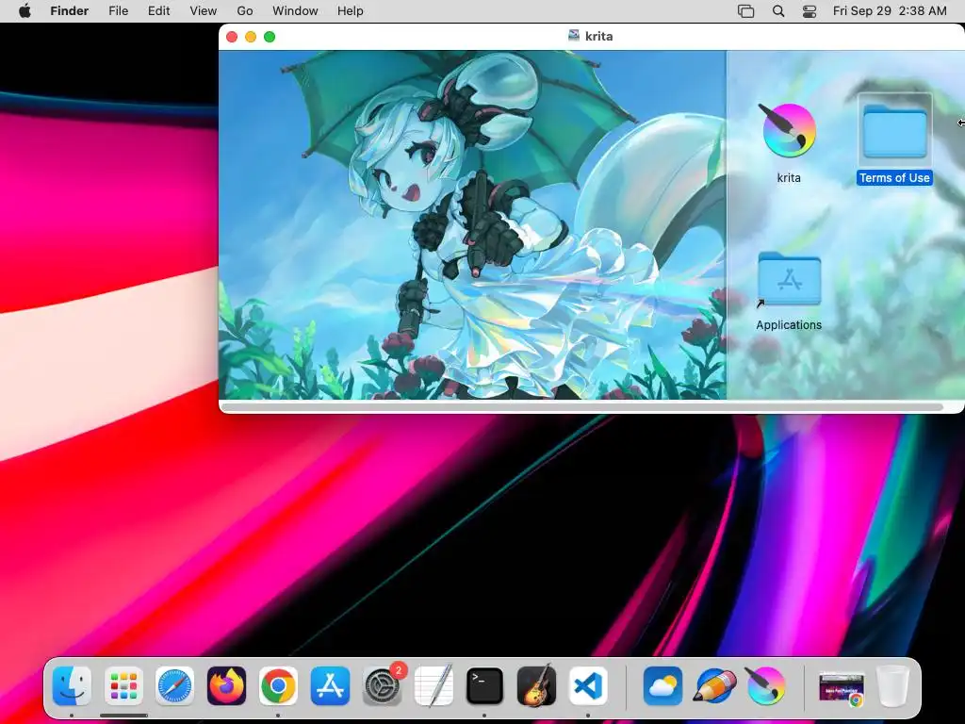Open the Window menu
965x724 pixels.
click(295, 11)
